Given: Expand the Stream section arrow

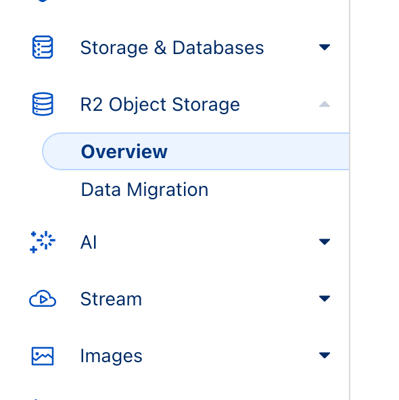Looking at the screenshot, I should [x=325, y=298].
